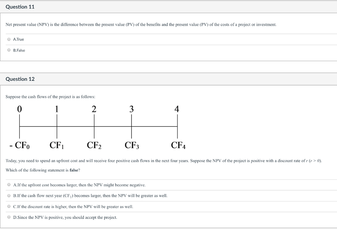Choose answer A about larger upfront cost

(x=9, y=185)
